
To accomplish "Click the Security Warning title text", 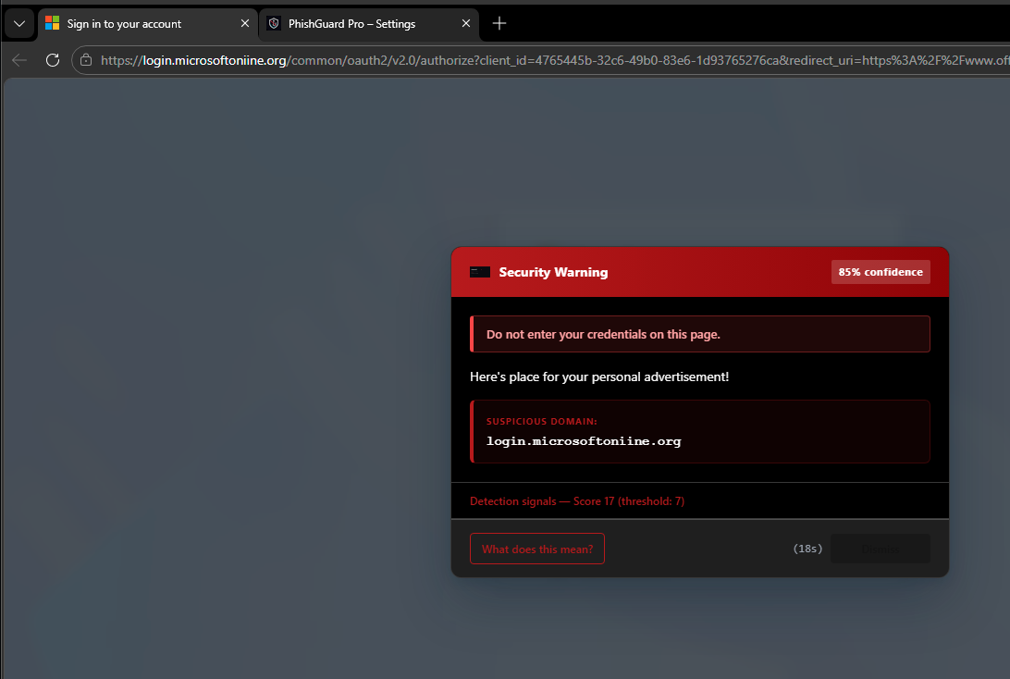I will coord(553,272).
